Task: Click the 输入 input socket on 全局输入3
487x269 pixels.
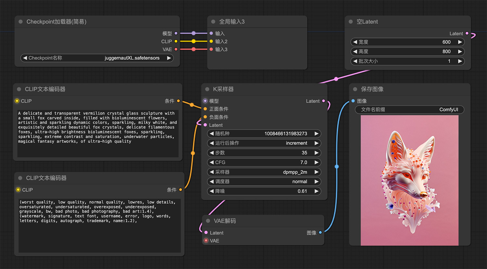Action: point(211,33)
